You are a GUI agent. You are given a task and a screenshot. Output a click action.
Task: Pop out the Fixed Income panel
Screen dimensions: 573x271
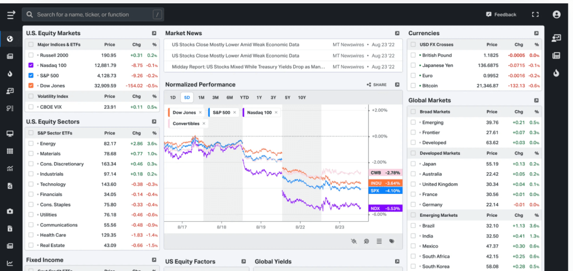click(x=154, y=260)
